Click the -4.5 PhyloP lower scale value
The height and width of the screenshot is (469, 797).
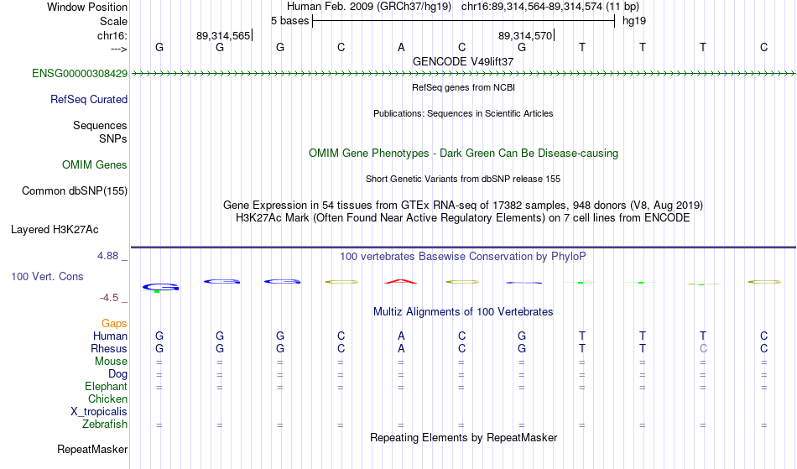(109, 298)
